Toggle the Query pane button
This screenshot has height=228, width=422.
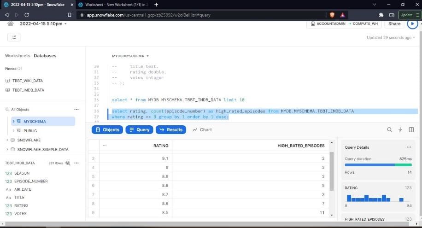pyautogui.click(x=139, y=130)
